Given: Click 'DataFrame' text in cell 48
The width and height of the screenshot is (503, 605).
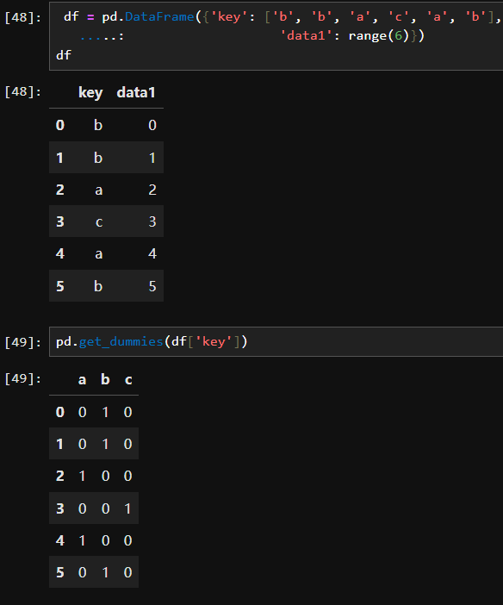Looking at the screenshot, I should coord(159,17).
